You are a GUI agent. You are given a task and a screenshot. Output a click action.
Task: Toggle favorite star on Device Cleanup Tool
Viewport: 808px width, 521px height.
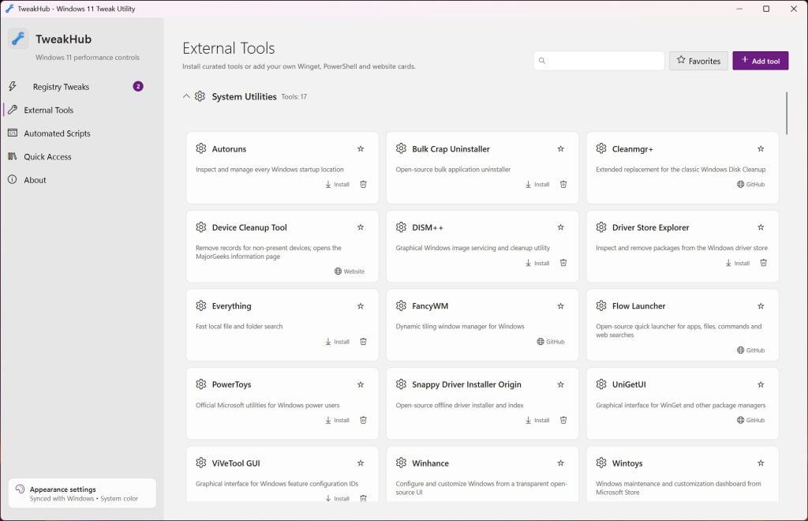(361, 227)
